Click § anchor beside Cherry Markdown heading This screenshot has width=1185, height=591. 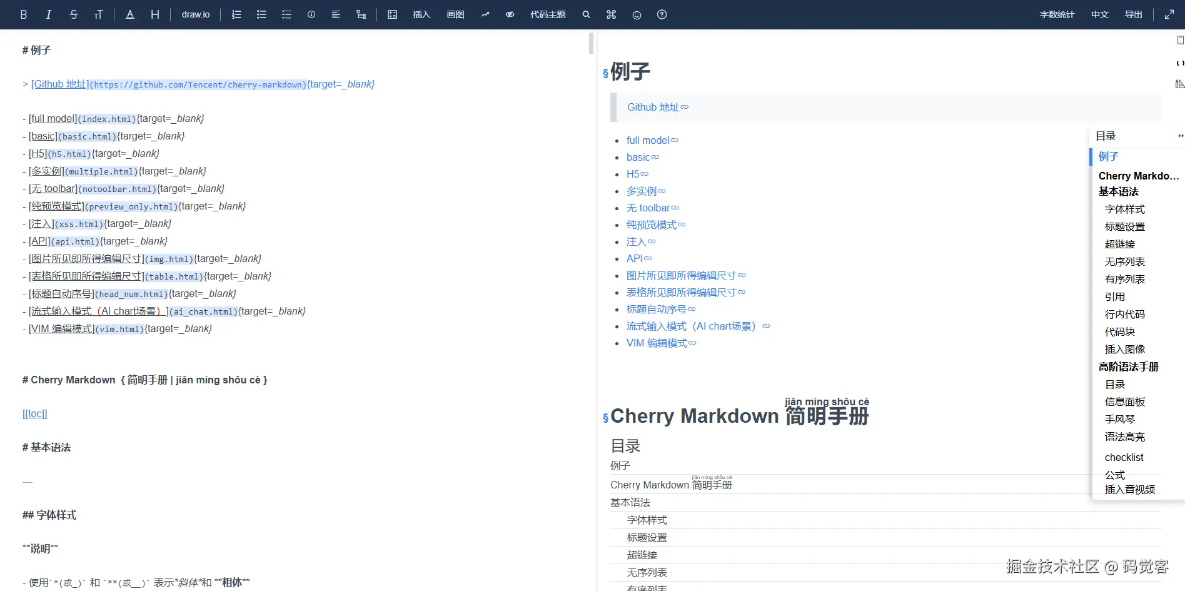click(605, 418)
